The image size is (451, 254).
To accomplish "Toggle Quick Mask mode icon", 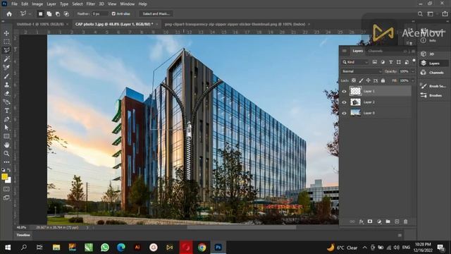I will (x=6, y=189).
